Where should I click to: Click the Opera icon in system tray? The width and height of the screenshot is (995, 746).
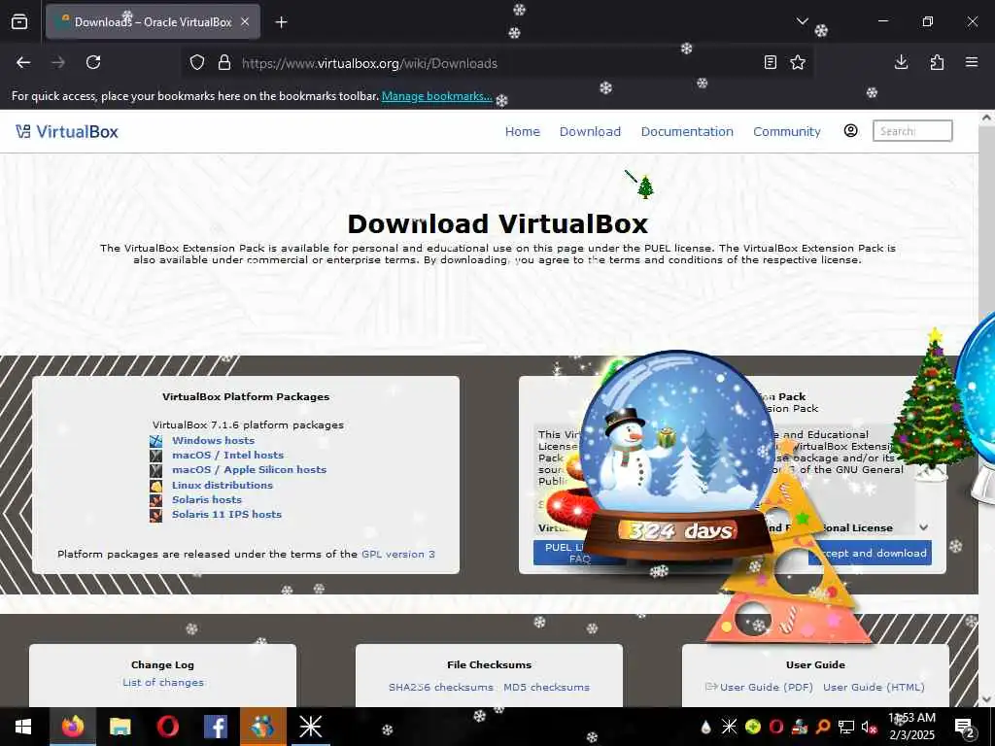click(775, 727)
